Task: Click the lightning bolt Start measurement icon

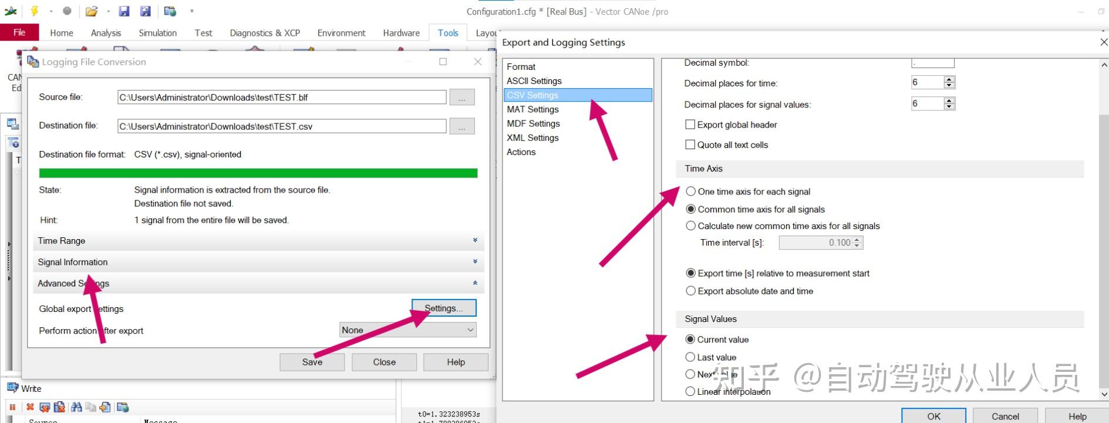Action: point(34,11)
